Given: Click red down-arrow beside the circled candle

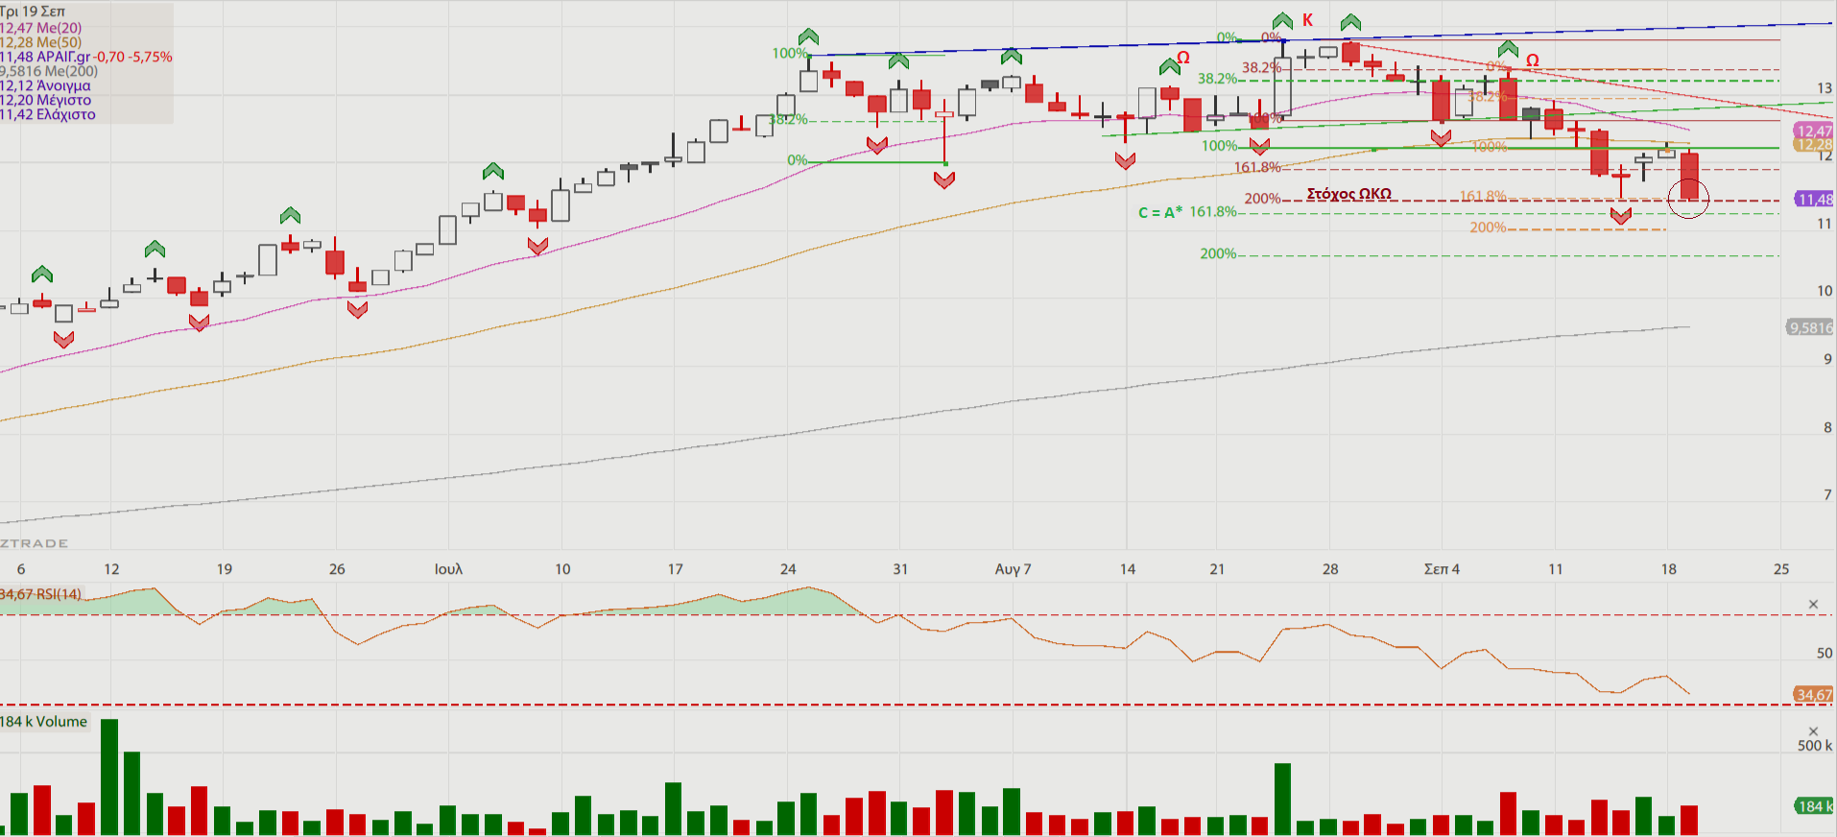Looking at the screenshot, I should pyautogui.click(x=1621, y=217).
